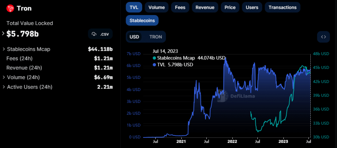Click the 2021 x-axis label
Image resolution: width=337 pixels, height=148 pixels.
(x=181, y=141)
